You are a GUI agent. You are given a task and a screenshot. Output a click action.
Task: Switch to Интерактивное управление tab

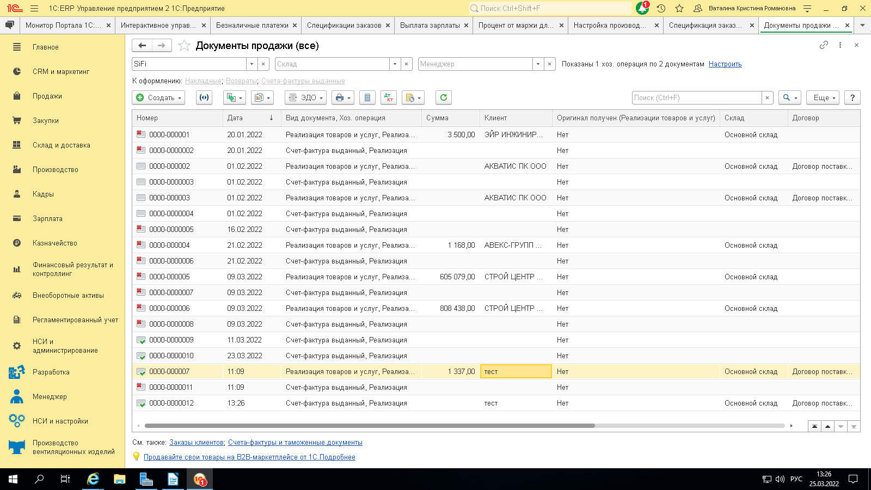pyautogui.click(x=158, y=26)
